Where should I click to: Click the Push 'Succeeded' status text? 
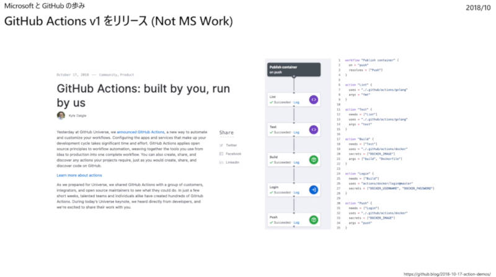[x=282, y=222]
